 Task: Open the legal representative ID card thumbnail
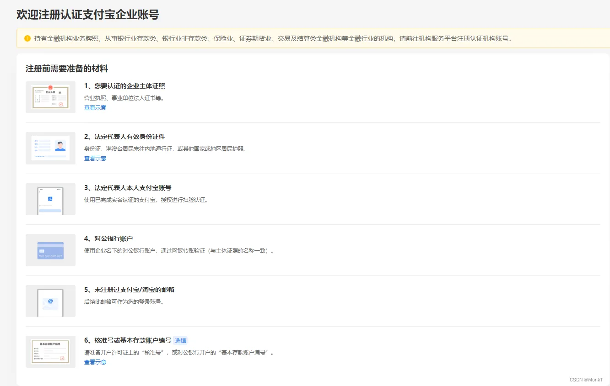point(50,148)
